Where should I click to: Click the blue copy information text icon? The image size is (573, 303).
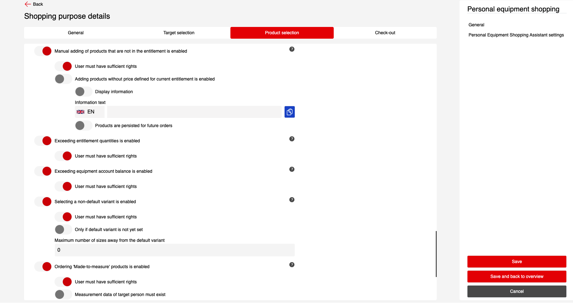289,112
